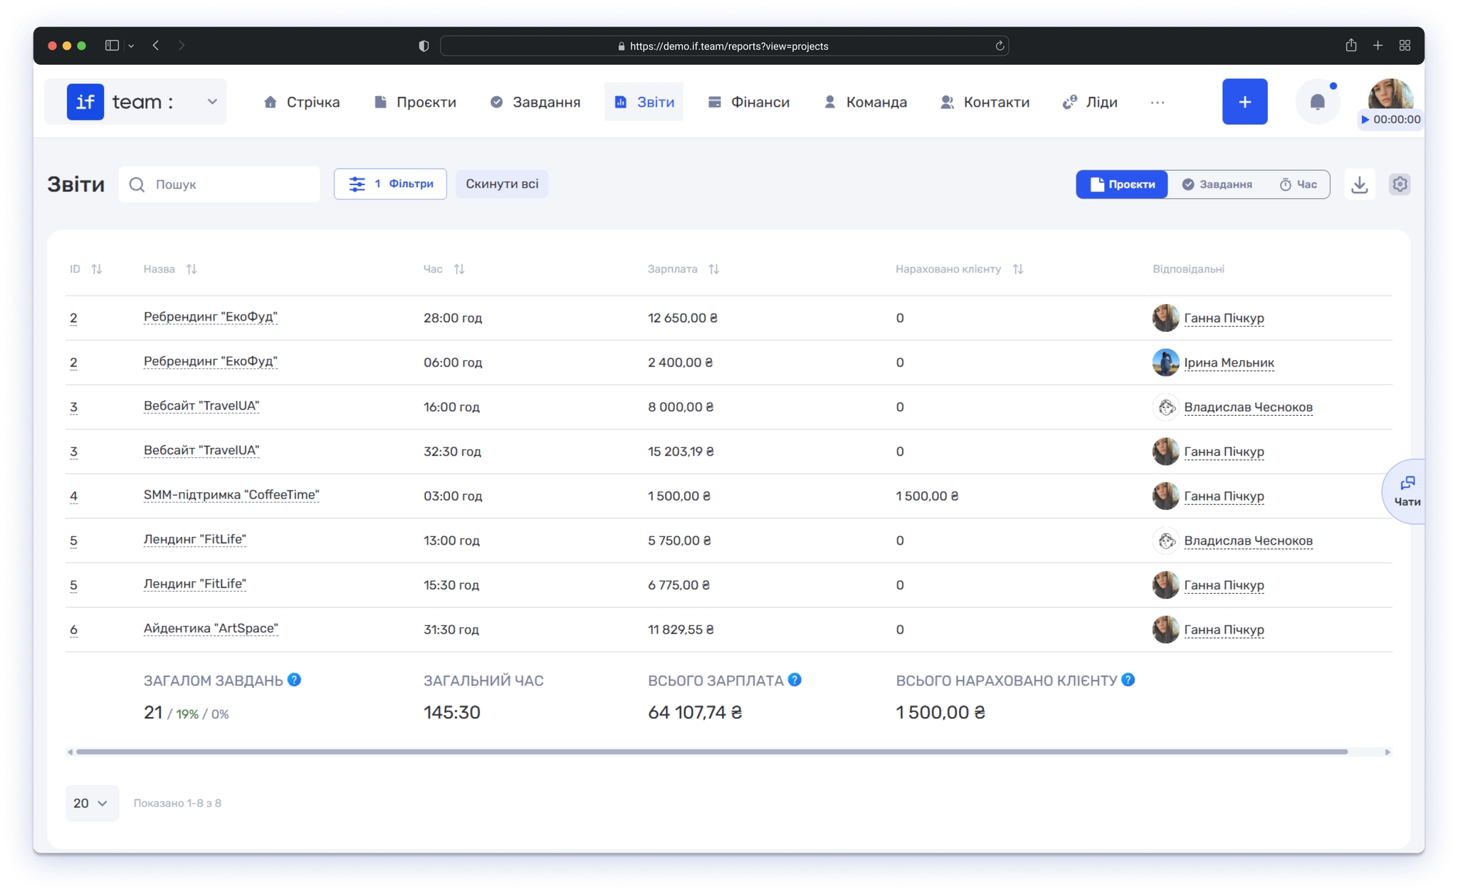This screenshot has height=893, width=1458.
Task: Open the rows-per-page dropdown showing 20
Action: [92, 803]
